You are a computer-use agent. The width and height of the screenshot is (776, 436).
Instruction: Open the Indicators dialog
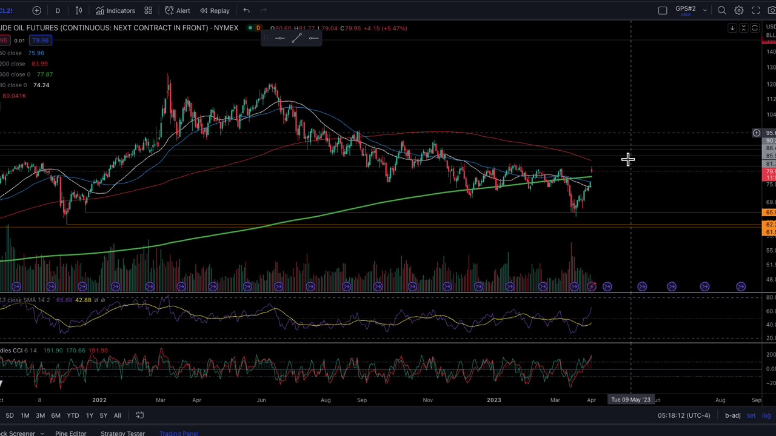coord(115,10)
